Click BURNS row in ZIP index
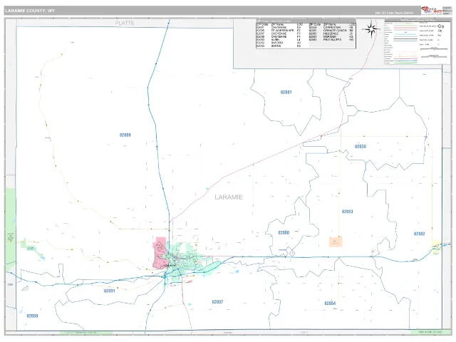The image size is (456, 342). point(279,46)
